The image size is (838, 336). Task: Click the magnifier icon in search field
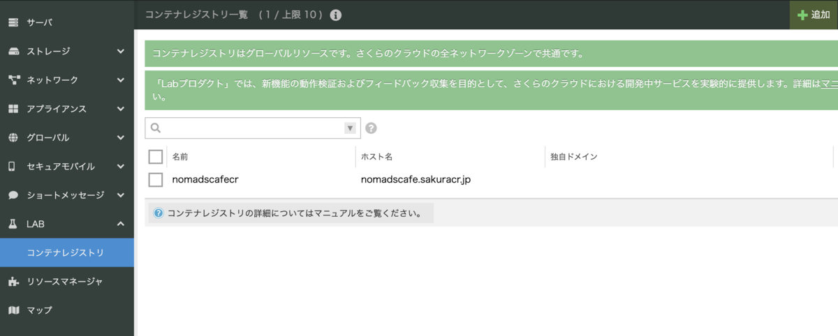coord(156,128)
